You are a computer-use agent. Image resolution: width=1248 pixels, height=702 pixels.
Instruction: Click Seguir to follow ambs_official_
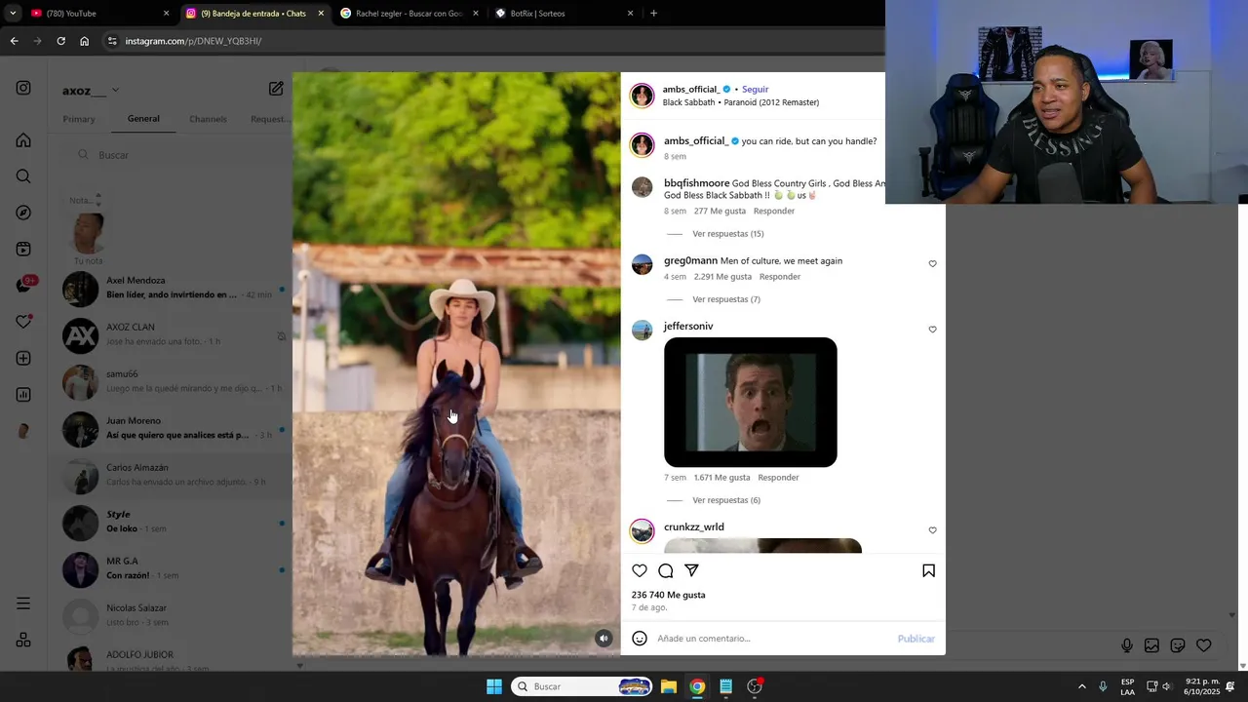pyautogui.click(x=755, y=89)
